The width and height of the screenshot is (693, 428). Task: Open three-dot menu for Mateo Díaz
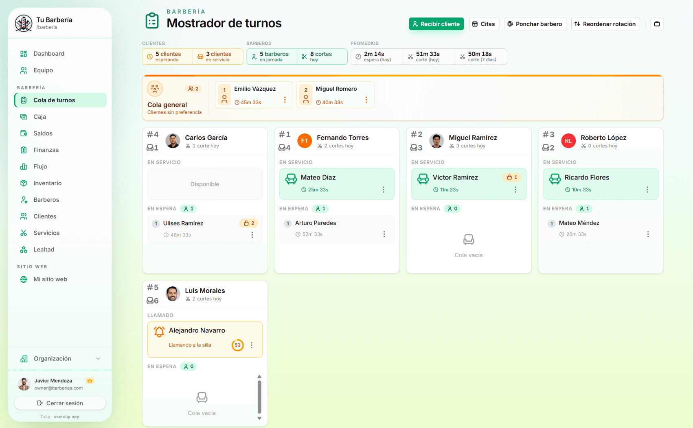[x=383, y=190]
